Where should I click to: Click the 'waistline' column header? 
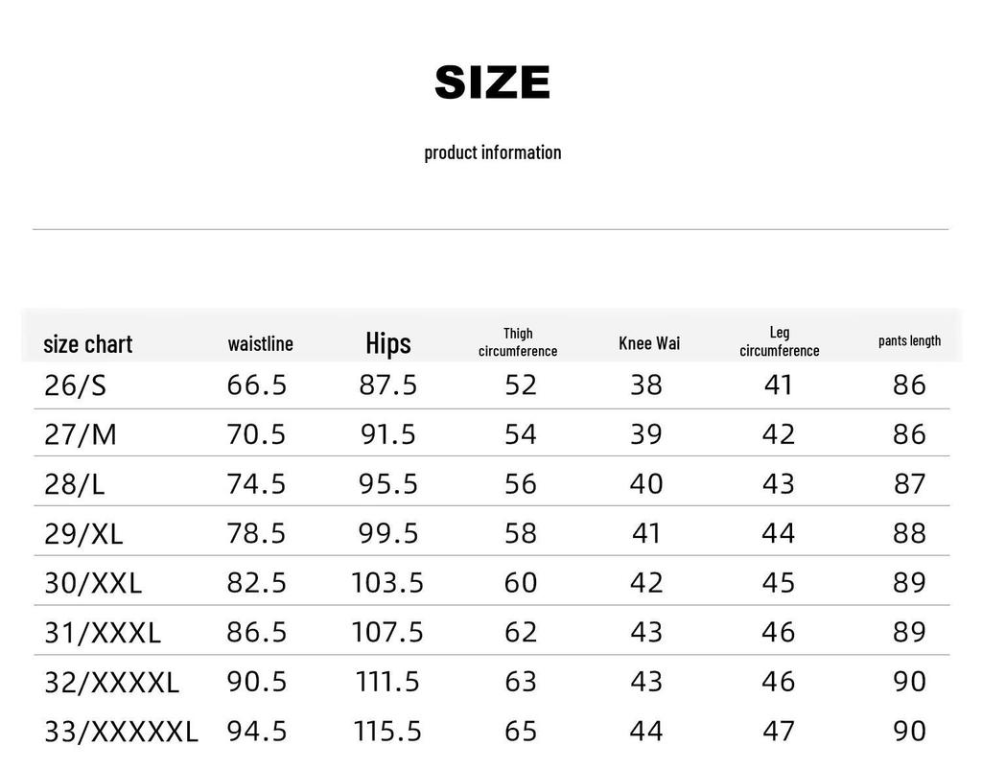pos(261,344)
